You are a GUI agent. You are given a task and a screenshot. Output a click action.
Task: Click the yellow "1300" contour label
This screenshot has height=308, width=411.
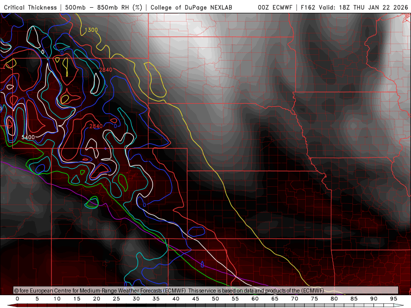[x=91, y=30]
